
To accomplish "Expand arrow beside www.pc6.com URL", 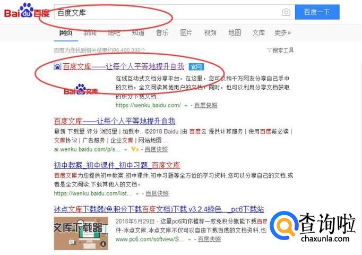I will (x=189, y=240).
